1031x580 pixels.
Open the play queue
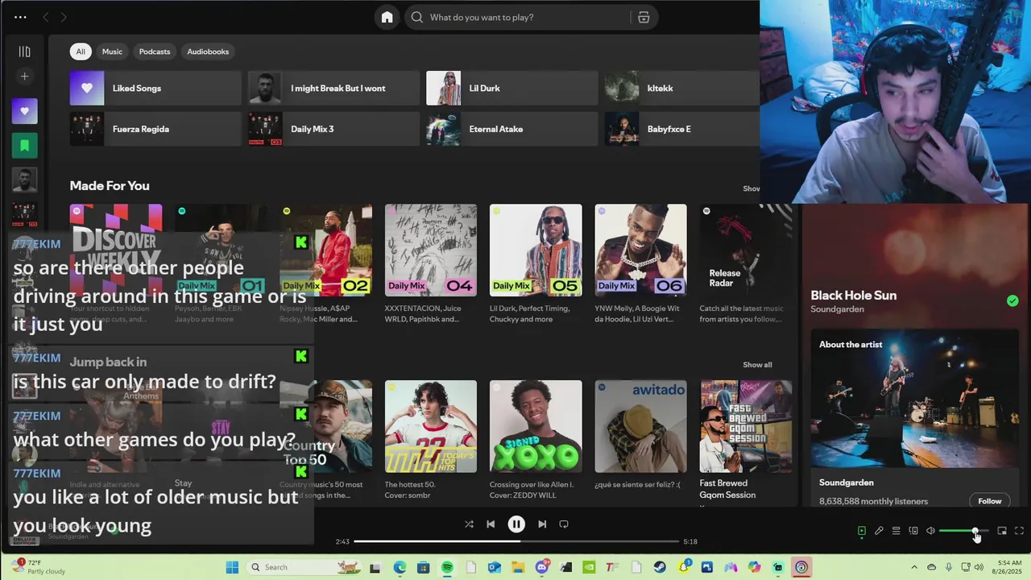896,531
